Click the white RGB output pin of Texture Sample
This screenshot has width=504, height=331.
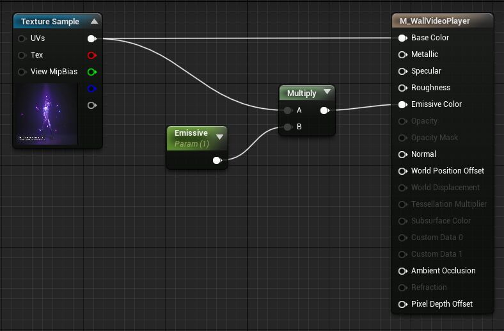click(x=92, y=38)
